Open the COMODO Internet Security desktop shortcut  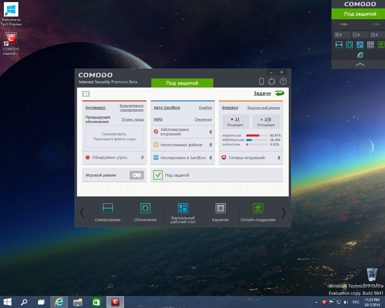click(11, 44)
